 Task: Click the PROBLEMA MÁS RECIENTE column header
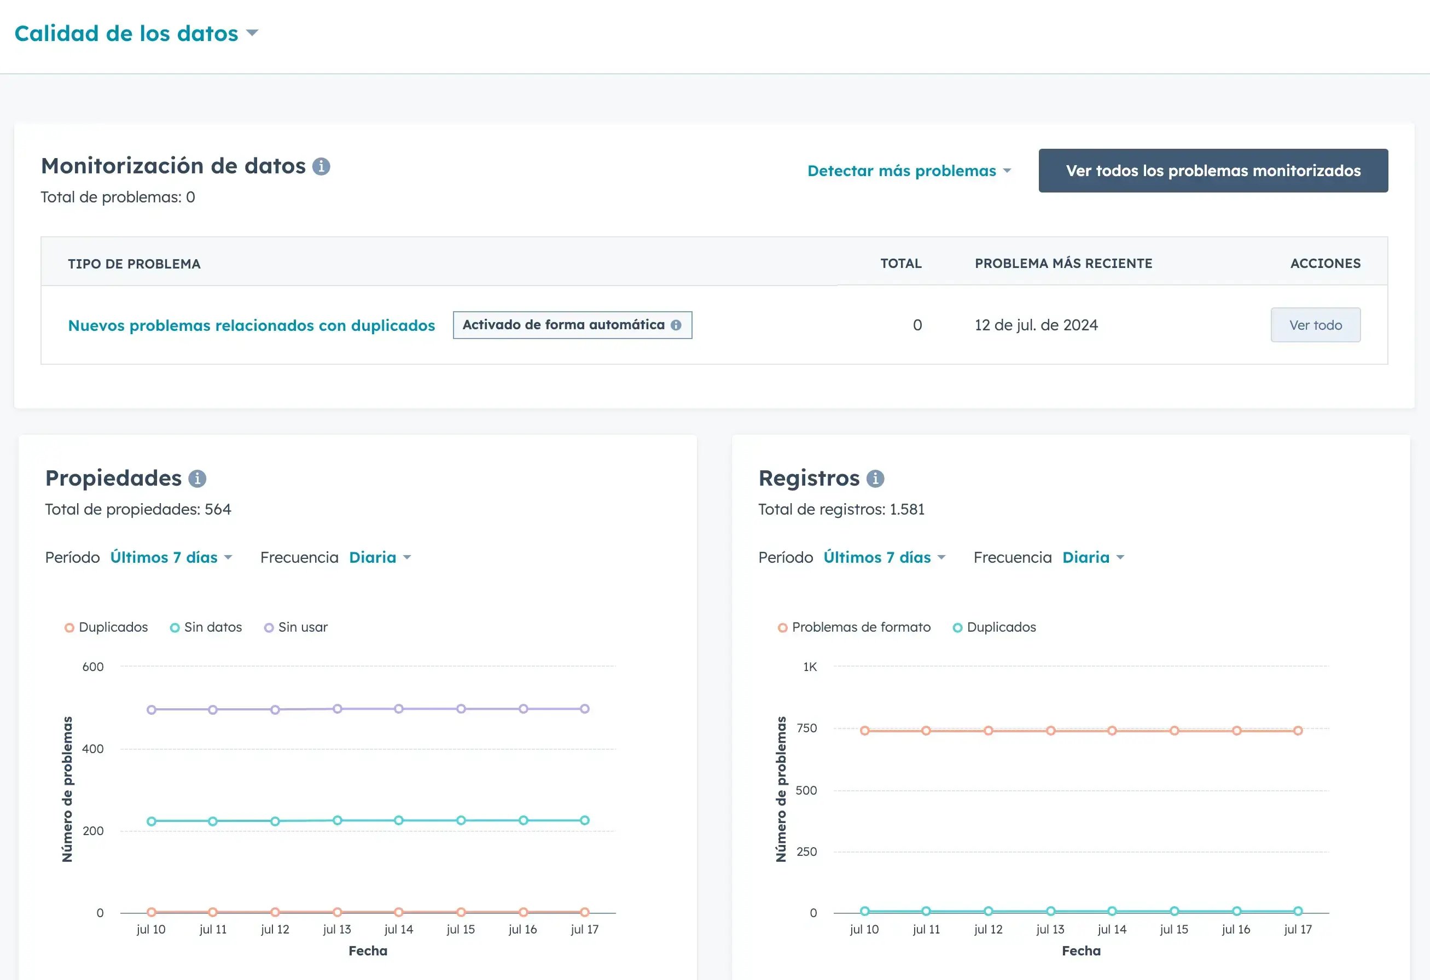[x=1063, y=263]
